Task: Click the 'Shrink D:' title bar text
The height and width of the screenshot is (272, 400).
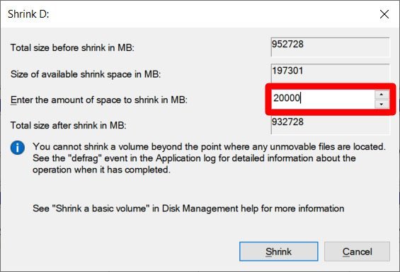Action: point(28,14)
